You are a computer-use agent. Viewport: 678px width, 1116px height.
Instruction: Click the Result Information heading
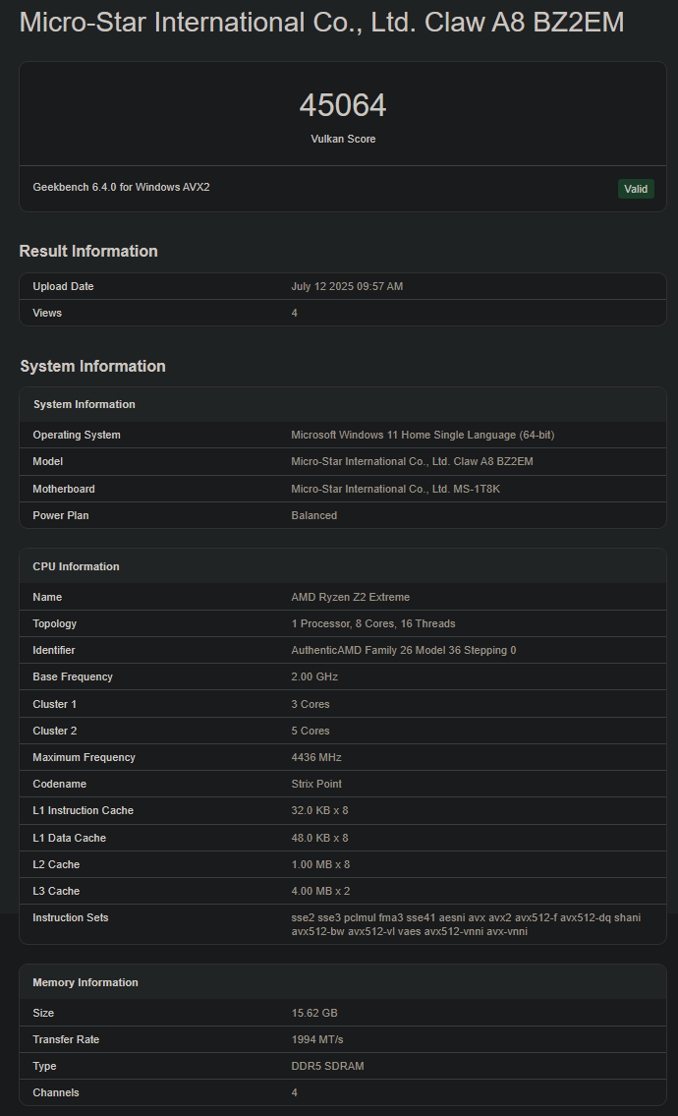click(x=88, y=251)
